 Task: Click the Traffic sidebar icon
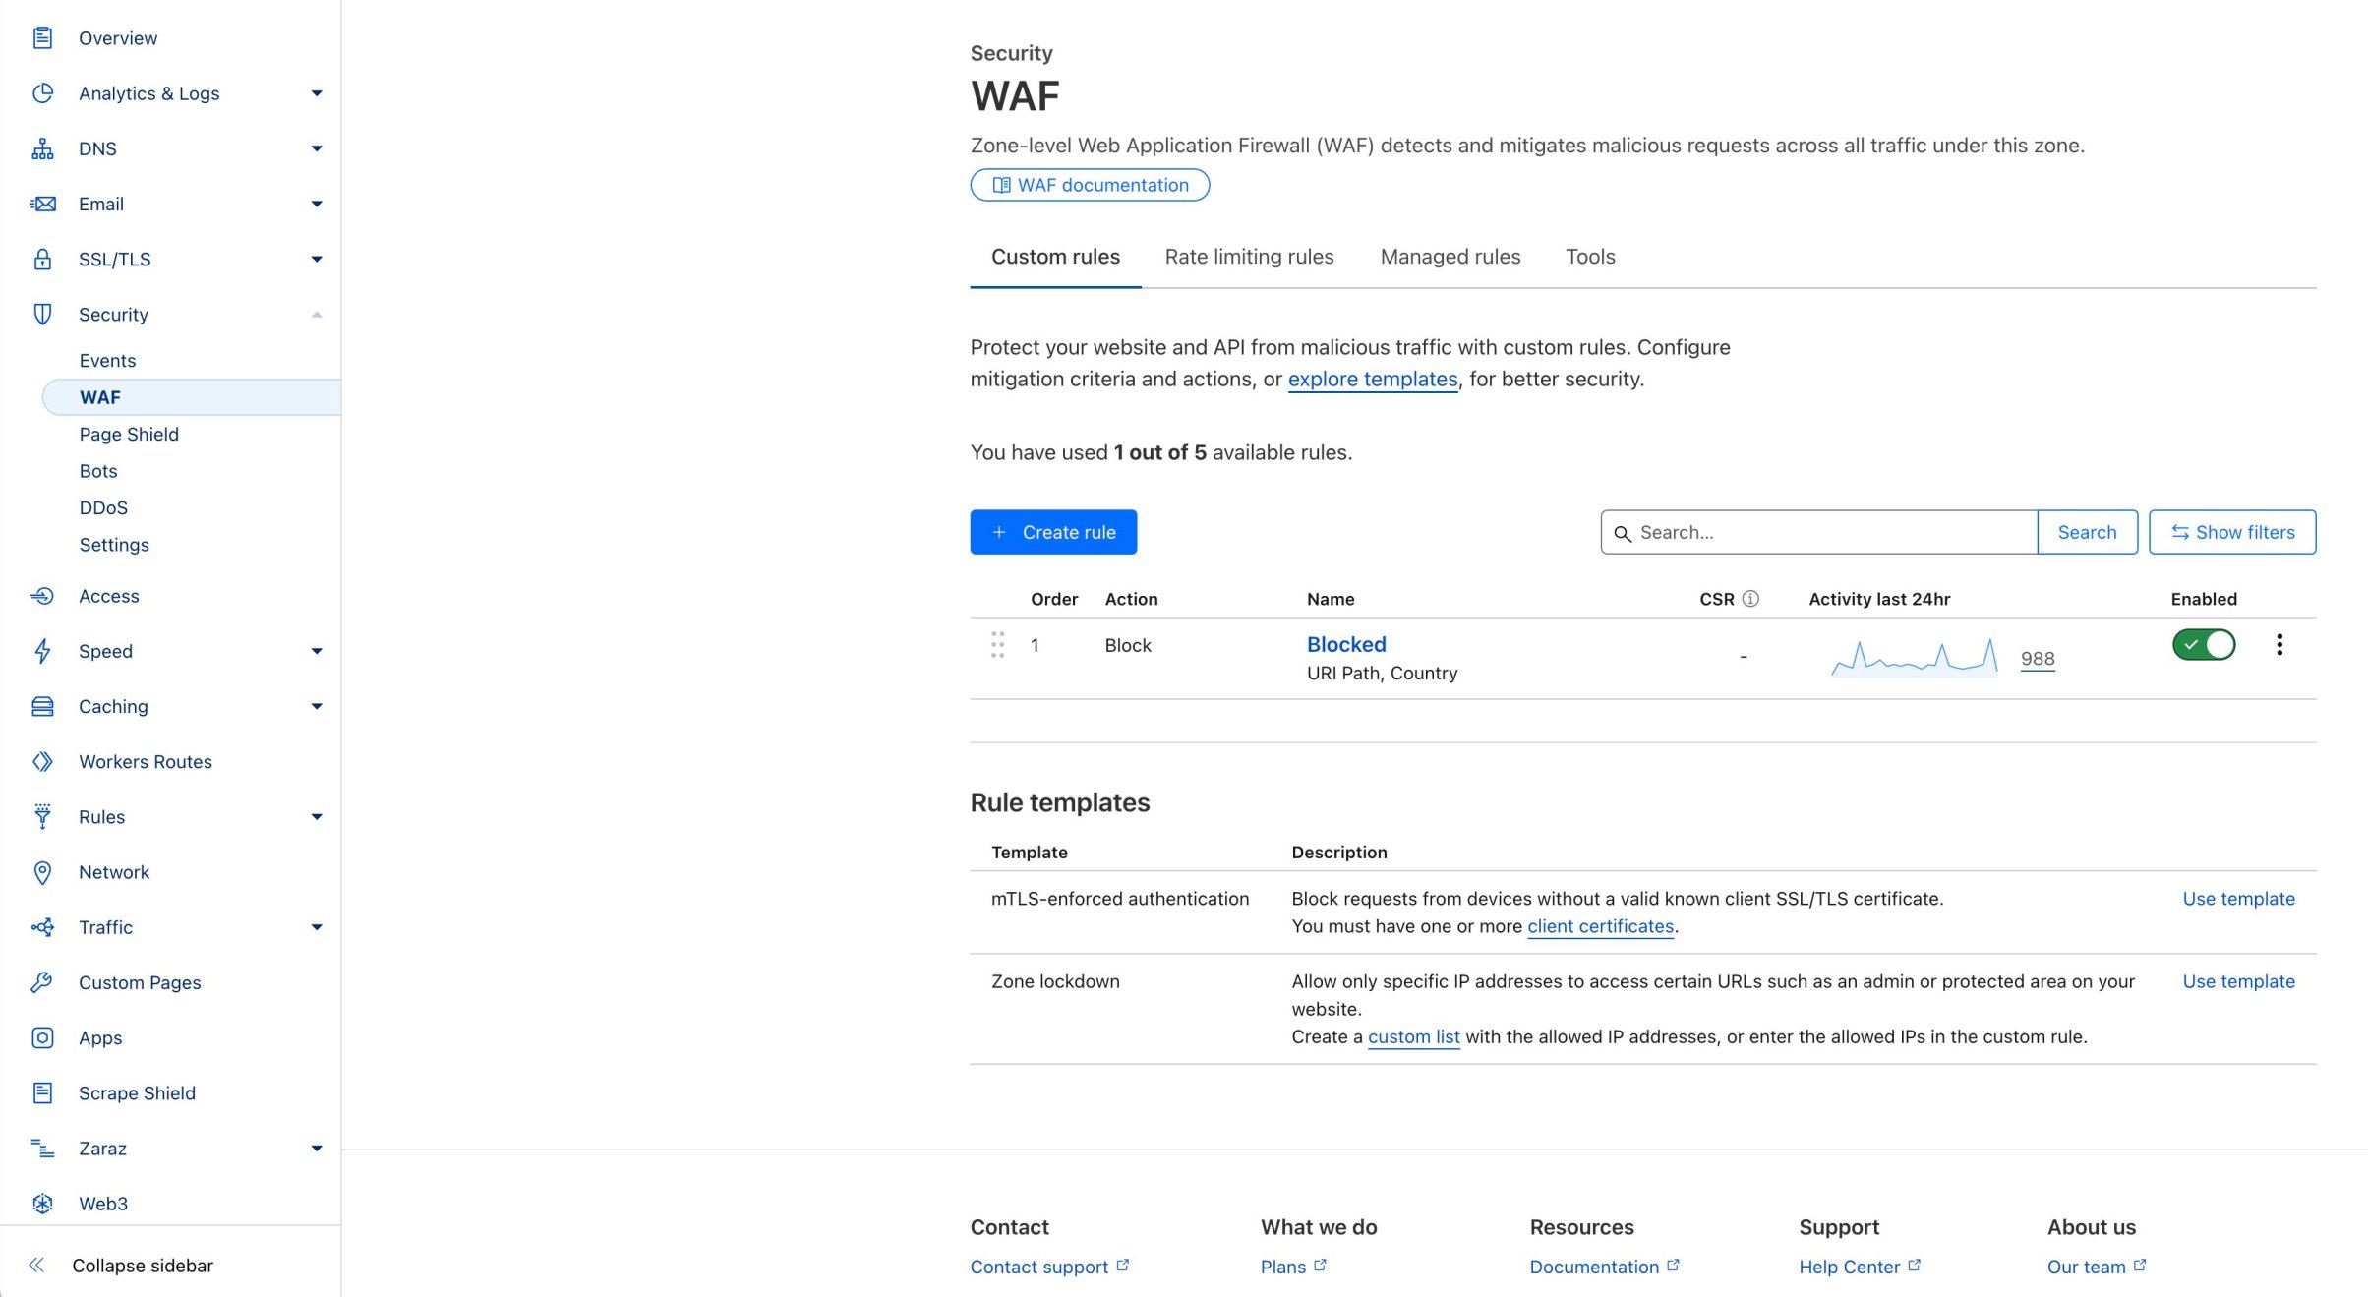41,926
